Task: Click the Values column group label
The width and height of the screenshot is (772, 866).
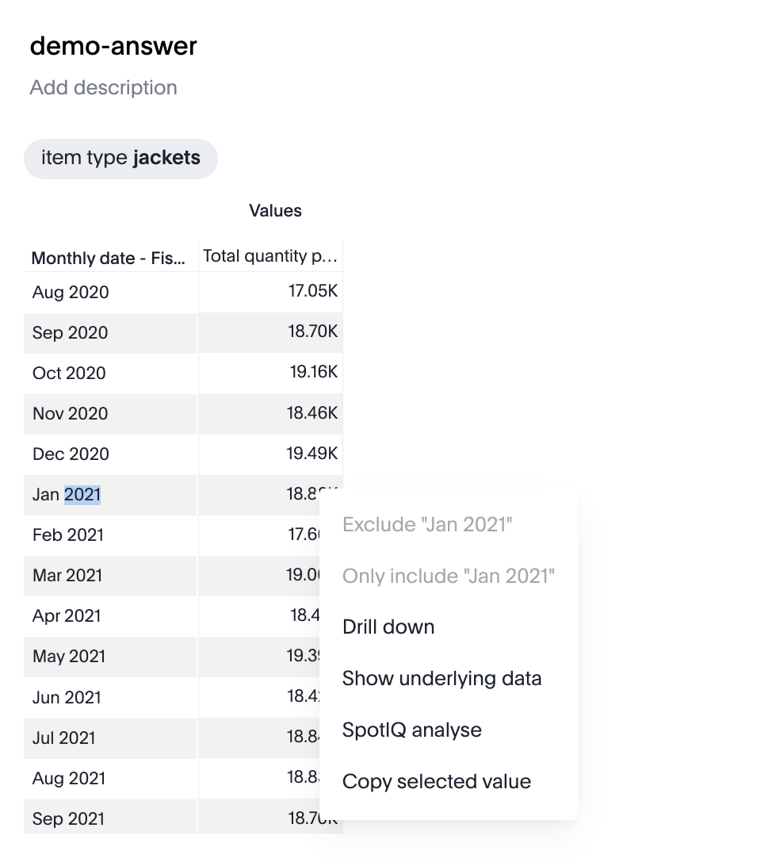Action: coord(275,210)
